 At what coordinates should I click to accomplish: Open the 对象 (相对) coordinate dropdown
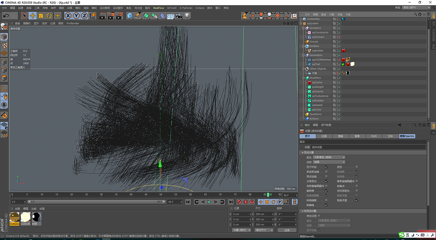[241, 230]
